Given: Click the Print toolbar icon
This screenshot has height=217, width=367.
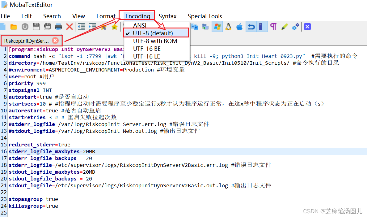Looking at the screenshot, I should (58, 27).
